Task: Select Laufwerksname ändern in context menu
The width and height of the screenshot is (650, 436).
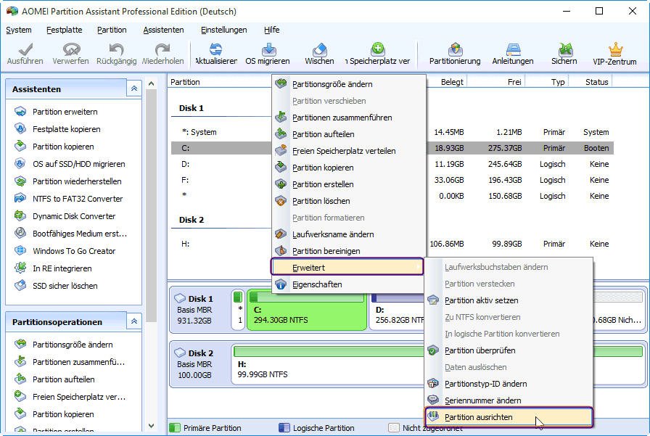Action: point(349,234)
